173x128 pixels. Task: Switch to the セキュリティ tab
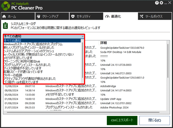(86, 16)
